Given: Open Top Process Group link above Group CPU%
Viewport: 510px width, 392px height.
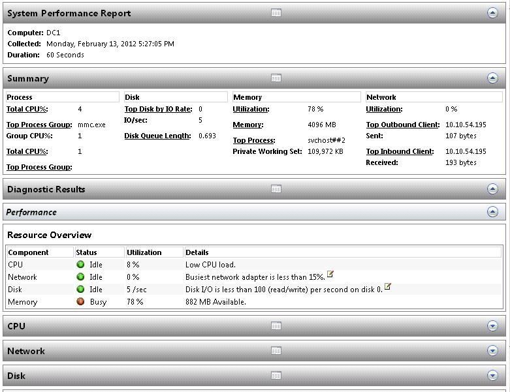Looking at the screenshot, I should click(39, 125).
